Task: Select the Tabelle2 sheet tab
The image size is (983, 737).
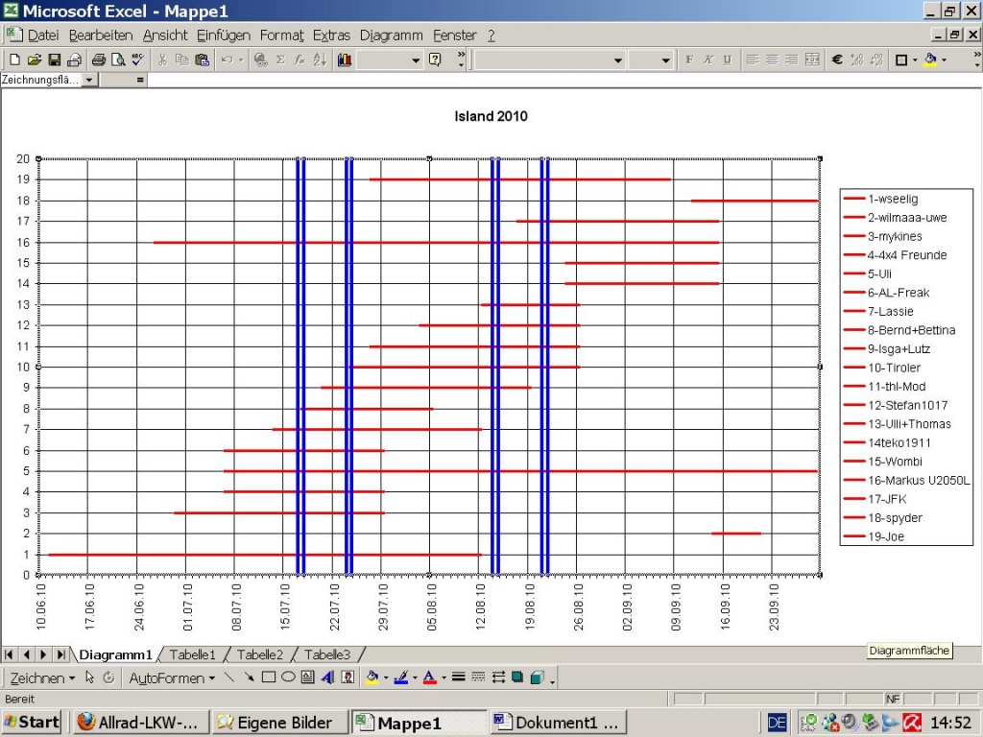Action: point(259,654)
